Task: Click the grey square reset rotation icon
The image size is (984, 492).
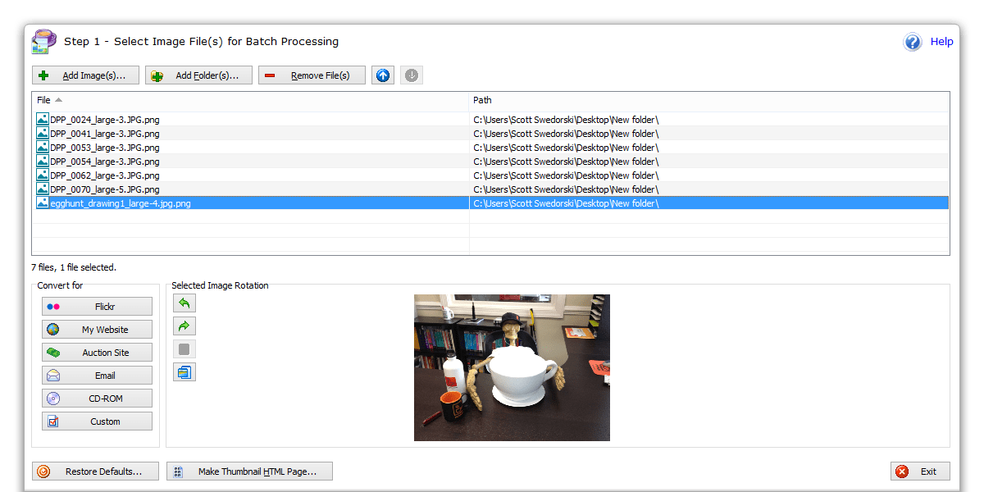Action: coord(184,349)
